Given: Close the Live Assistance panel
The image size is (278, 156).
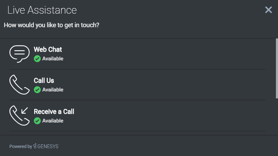Looking at the screenshot, I should [x=268, y=10].
